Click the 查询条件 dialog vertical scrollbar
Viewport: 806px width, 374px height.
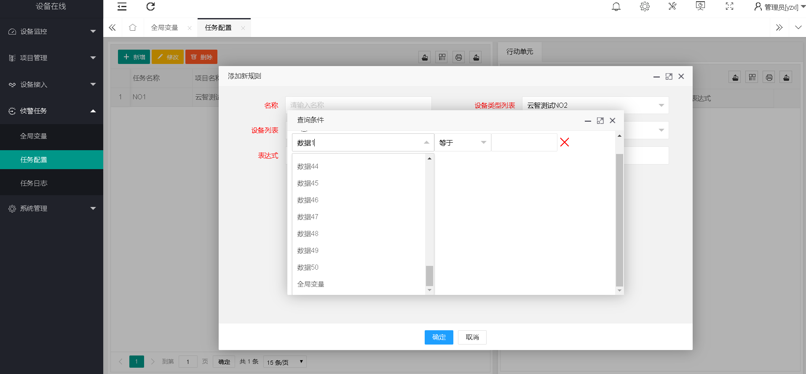pos(619,220)
